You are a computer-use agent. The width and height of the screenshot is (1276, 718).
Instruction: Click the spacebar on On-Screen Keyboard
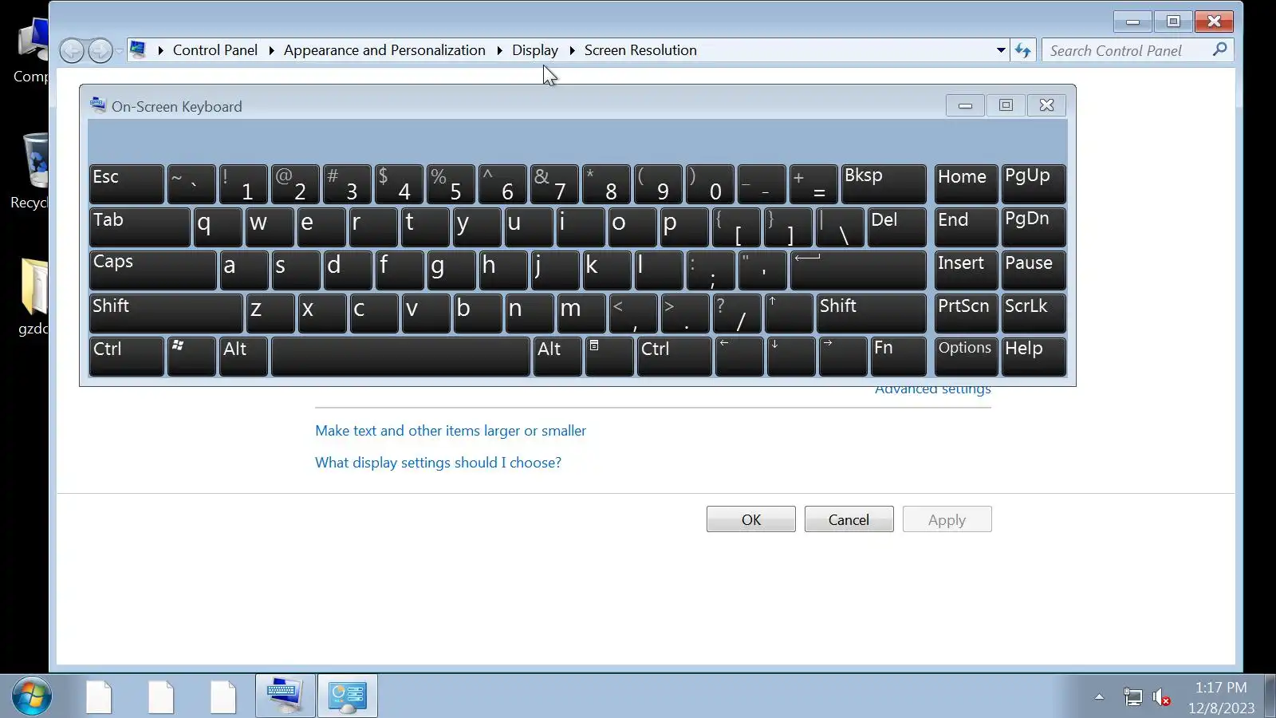(x=400, y=356)
